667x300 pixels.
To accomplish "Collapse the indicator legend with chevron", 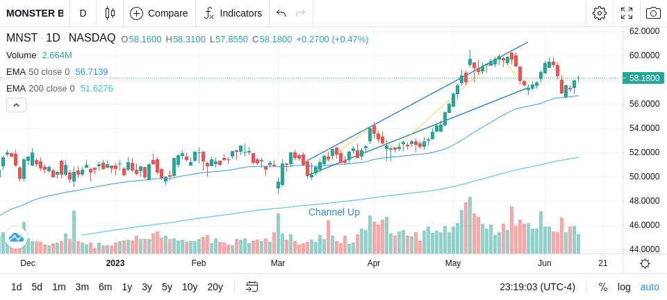I will (x=16, y=105).
